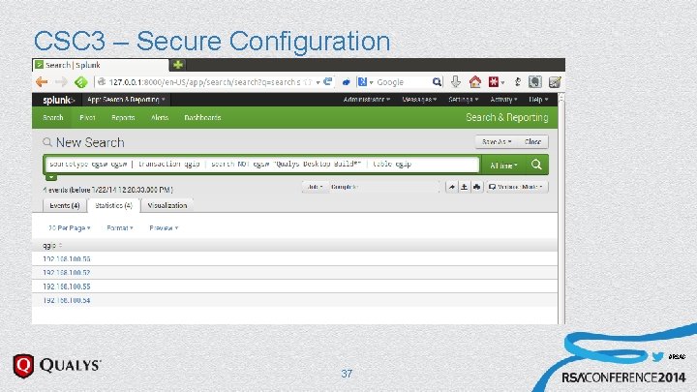
Task: Open the Messages dropdown
Action: [419, 100]
